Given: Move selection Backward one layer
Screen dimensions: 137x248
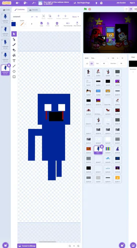Looking at the screenshot, I should [x=65, y=17].
